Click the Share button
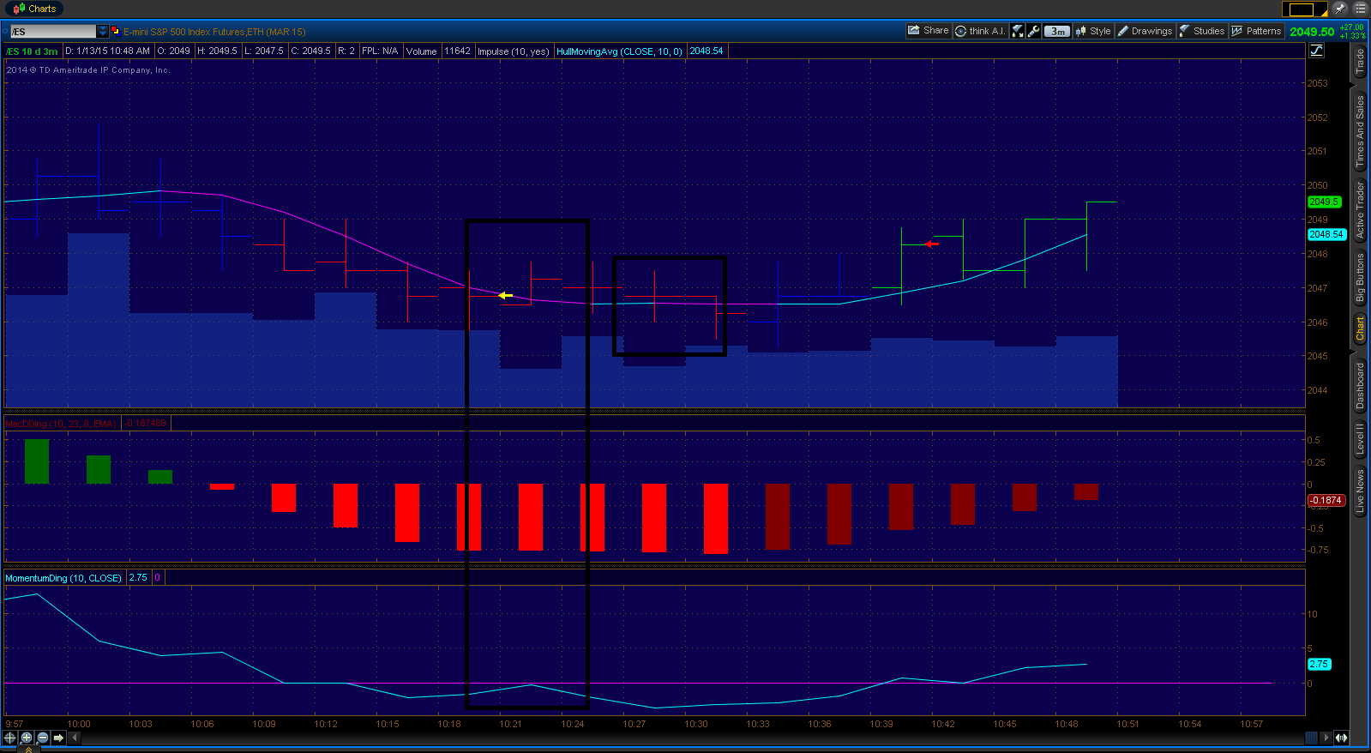 (x=929, y=31)
